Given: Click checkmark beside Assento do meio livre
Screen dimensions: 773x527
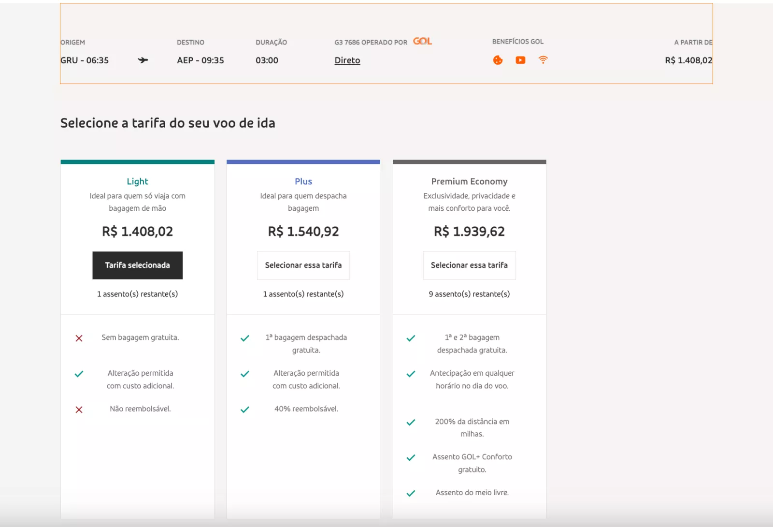Looking at the screenshot, I should point(411,493).
